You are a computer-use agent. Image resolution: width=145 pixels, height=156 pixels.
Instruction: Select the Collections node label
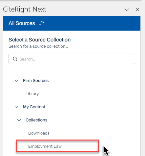[x=36, y=120]
